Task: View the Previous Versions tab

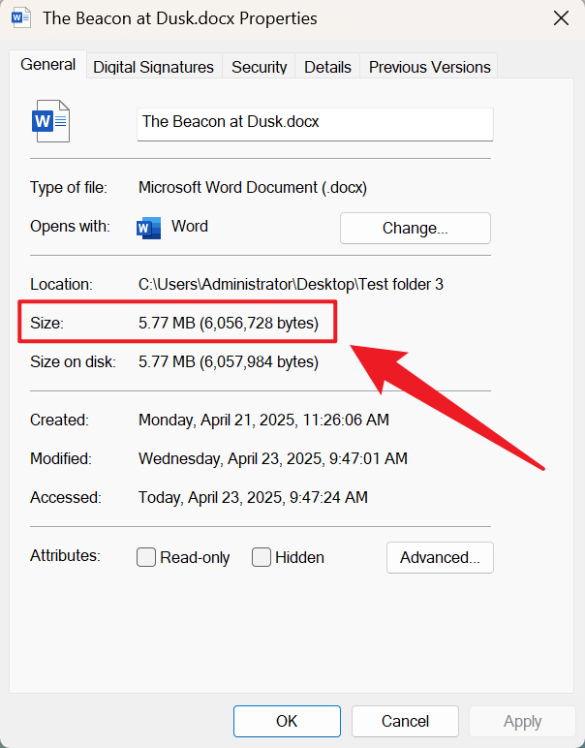Action: click(429, 67)
